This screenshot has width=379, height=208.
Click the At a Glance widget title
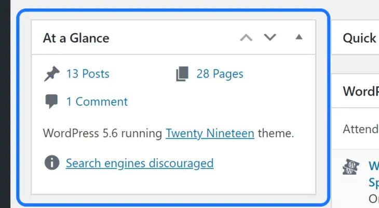(x=76, y=38)
